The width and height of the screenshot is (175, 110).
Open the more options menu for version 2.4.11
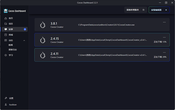click(x=164, y=53)
